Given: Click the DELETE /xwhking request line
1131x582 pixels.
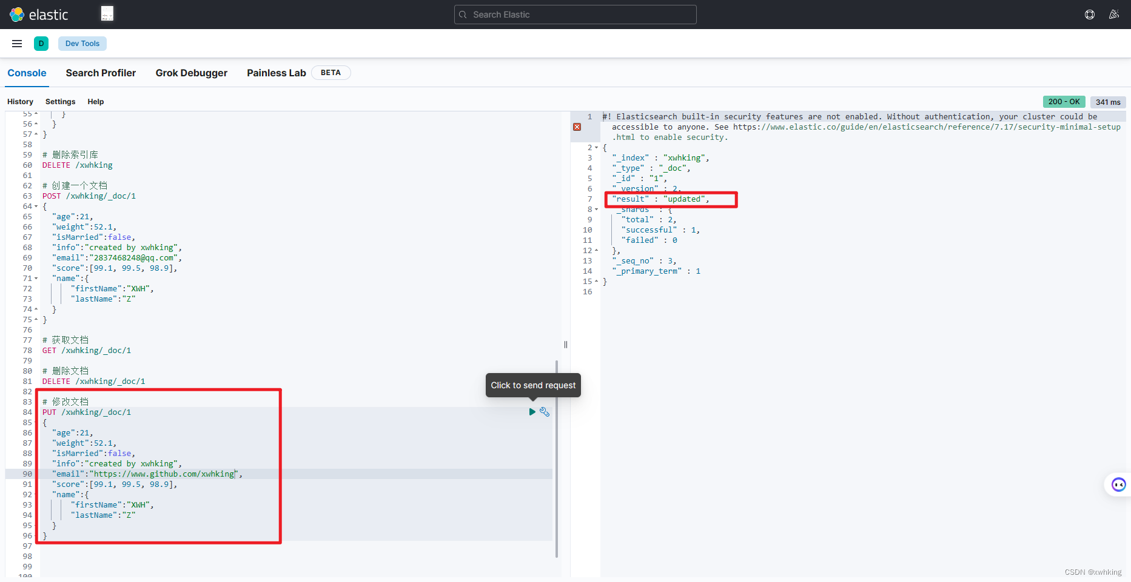Looking at the screenshot, I should click(78, 165).
